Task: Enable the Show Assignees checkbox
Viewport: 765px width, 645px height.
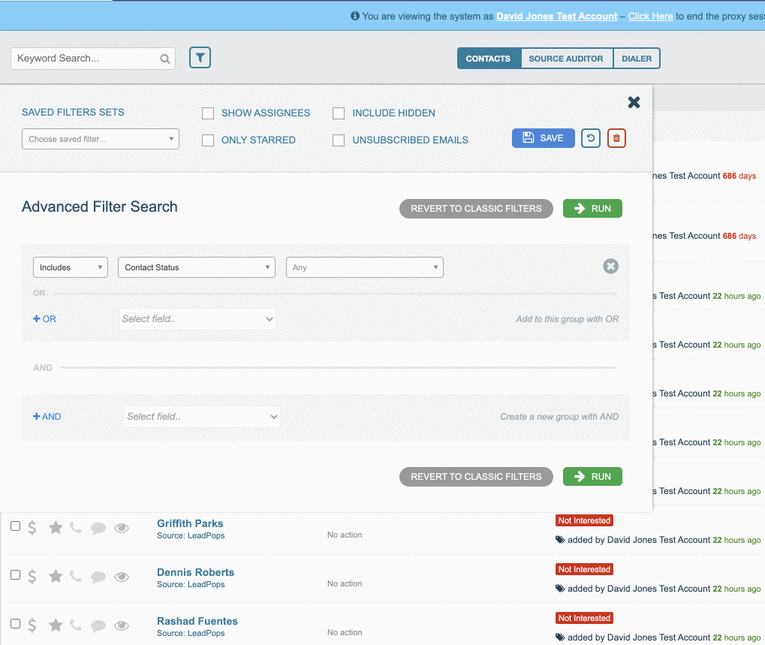Action: (208, 113)
